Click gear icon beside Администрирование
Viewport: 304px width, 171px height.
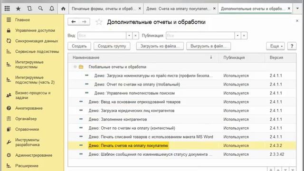(9, 155)
